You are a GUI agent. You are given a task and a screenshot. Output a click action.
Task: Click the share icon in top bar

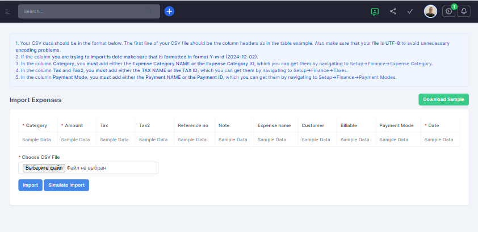393,11
